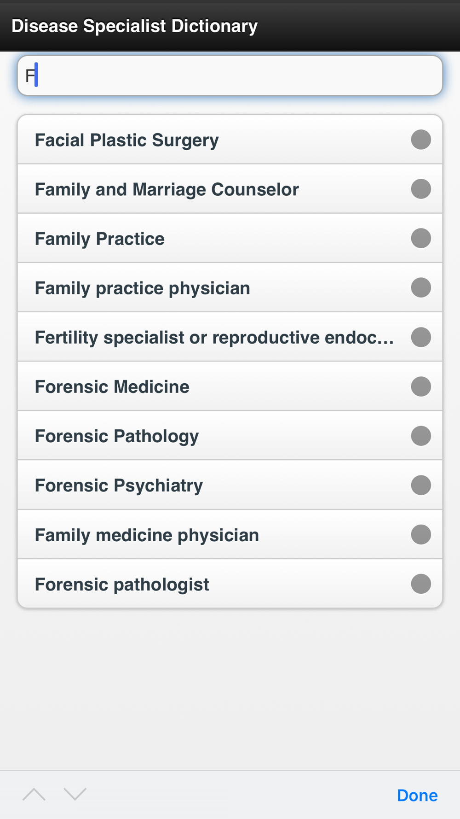
Task: Tap the Disease Specialist Dictionary title
Action: click(134, 26)
